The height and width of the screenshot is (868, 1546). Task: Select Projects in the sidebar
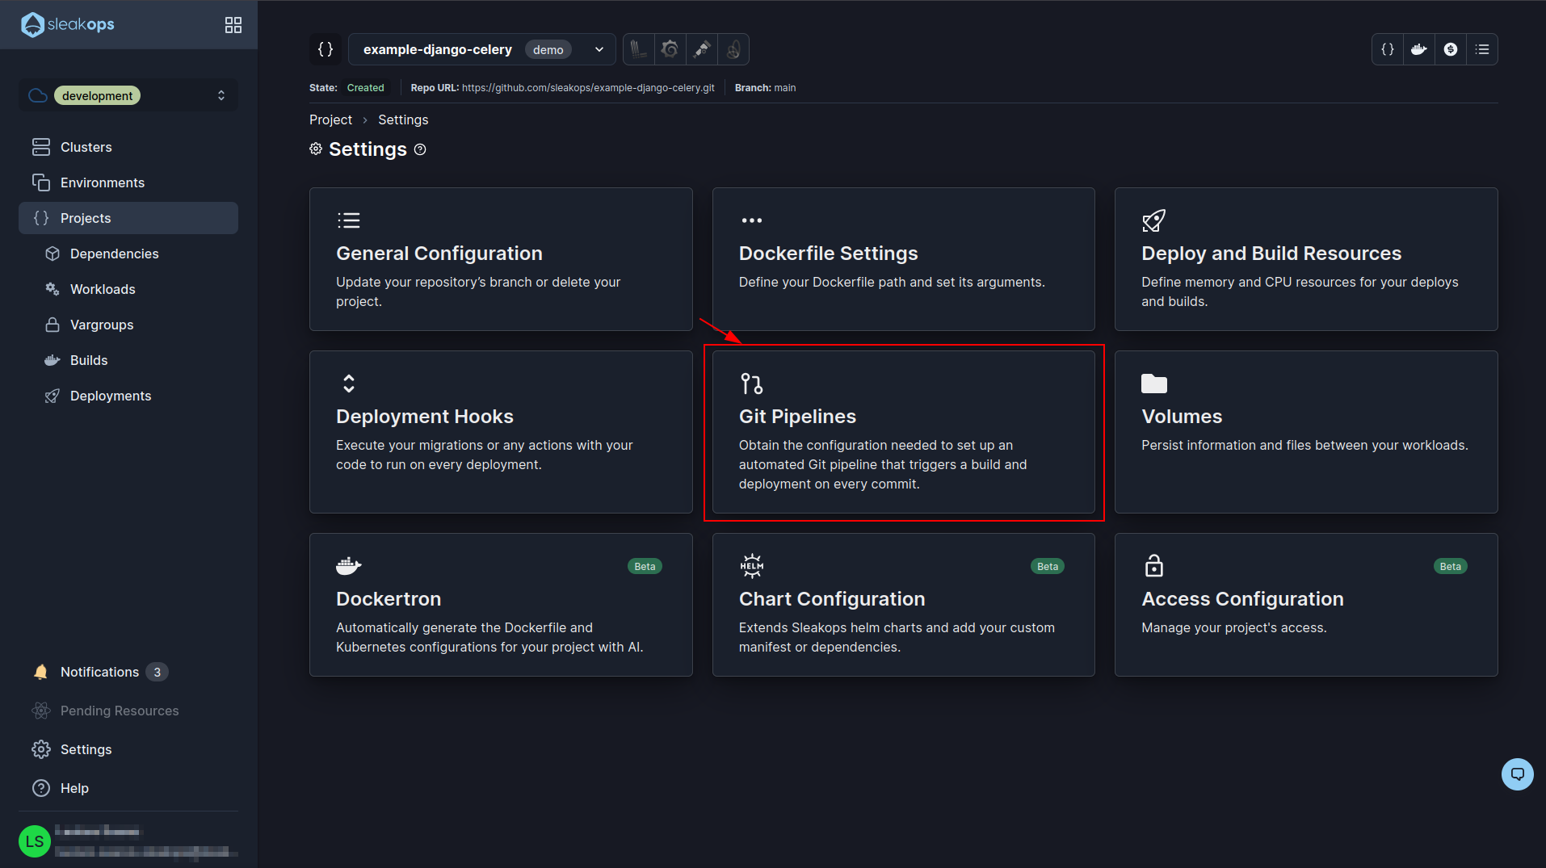pos(128,218)
